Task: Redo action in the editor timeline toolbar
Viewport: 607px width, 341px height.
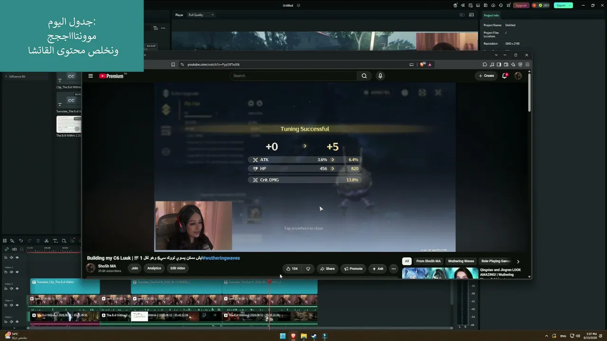Action: [x=29, y=241]
